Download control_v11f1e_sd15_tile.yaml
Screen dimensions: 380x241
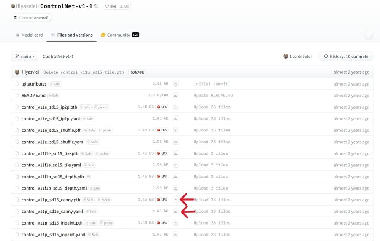(176, 165)
